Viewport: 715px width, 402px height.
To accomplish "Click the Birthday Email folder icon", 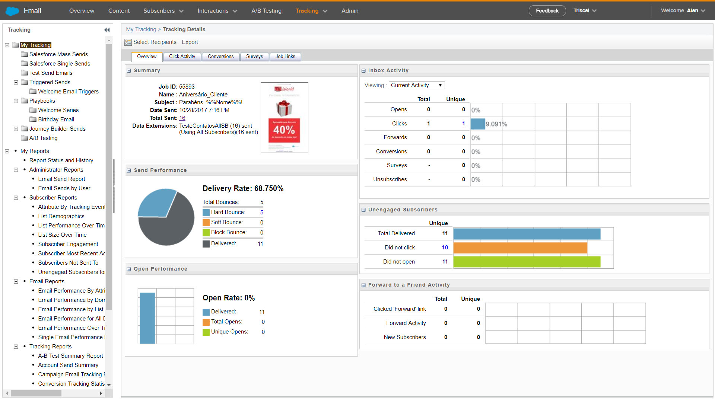I will [x=33, y=119].
